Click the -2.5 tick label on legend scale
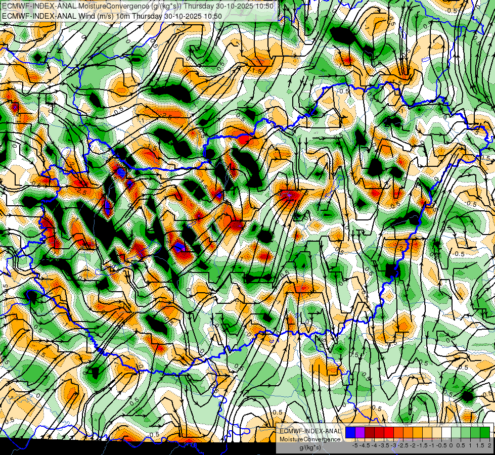The width and height of the screenshot is (495, 455). click(x=403, y=445)
